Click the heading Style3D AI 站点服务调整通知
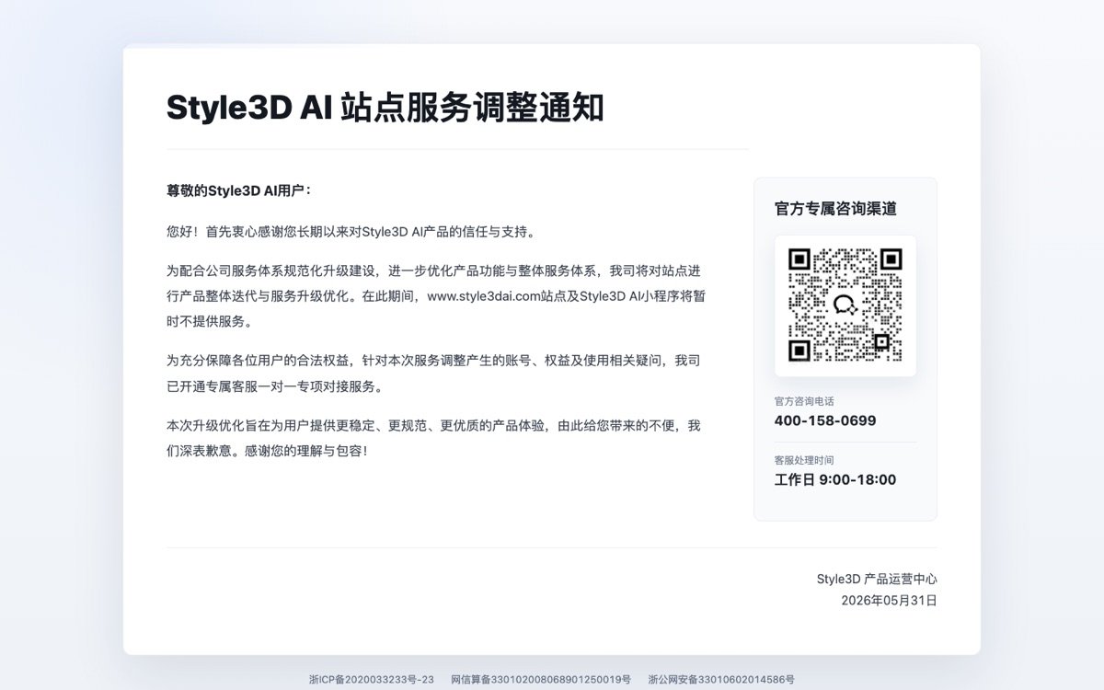The image size is (1104, 690). [385, 108]
